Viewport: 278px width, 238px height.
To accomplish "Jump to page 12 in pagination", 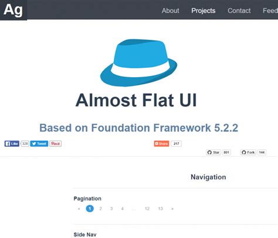I will [147, 209].
